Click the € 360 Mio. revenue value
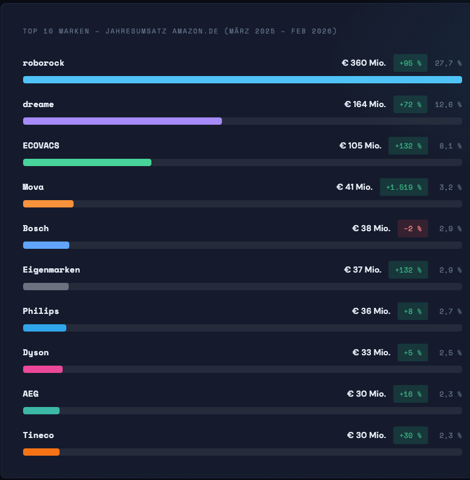This screenshot has height=480, width=470. (x=364, y=63)
